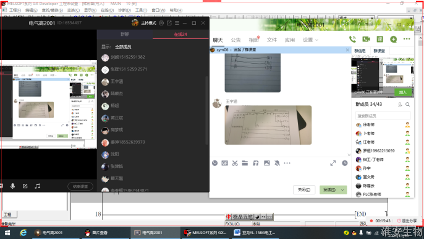Open message history clock icon
The height and width of the screenshot is (239, 424).
tap(345, 163)
